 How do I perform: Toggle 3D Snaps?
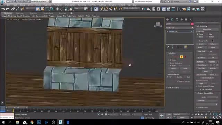[x=101, y=9]
